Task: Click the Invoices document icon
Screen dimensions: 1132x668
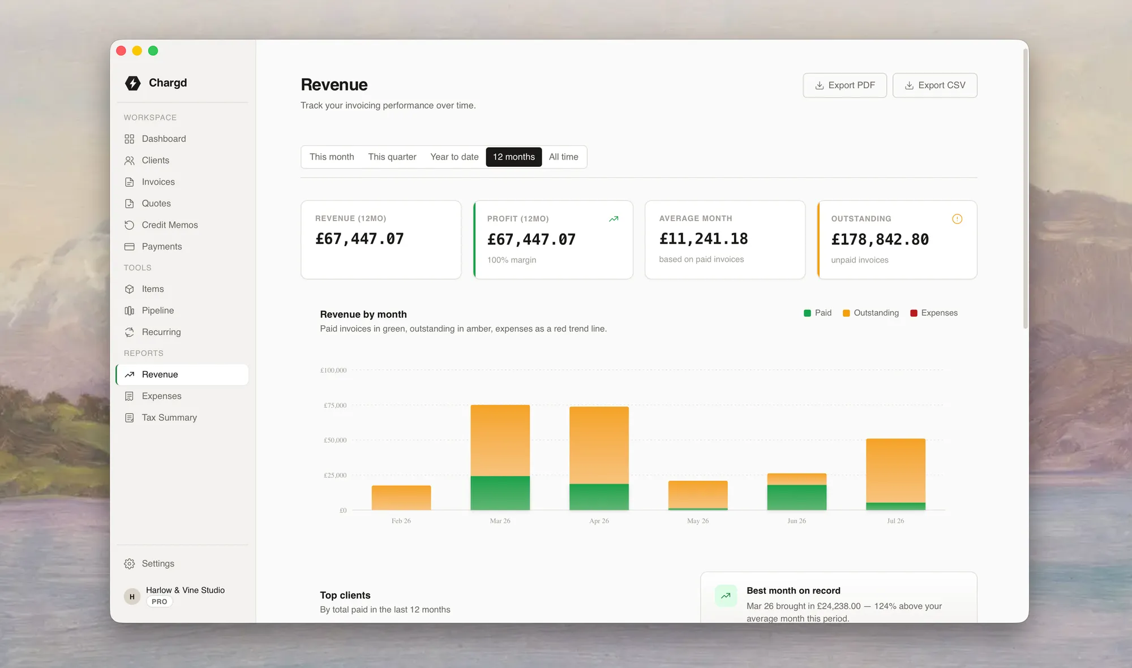Action: (130, 182)
